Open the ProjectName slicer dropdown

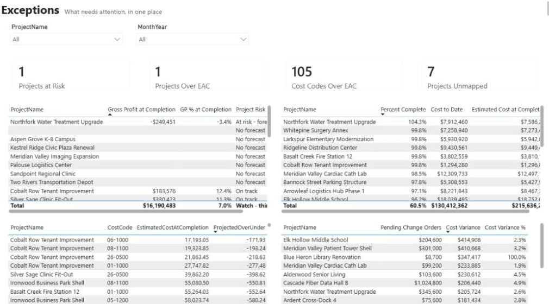66,39
